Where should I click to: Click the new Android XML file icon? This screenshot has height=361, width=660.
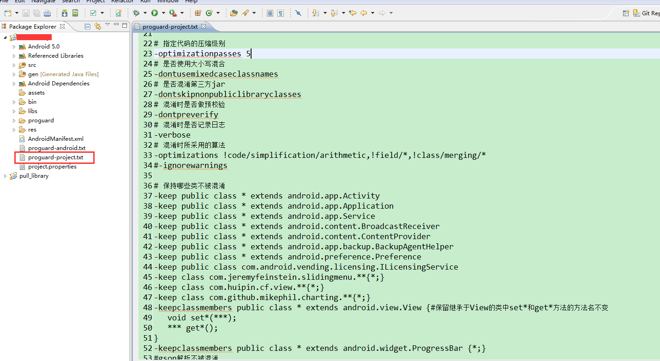pos(119,13)
